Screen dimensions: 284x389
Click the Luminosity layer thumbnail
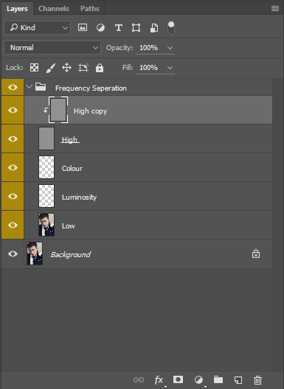(46, 196)
